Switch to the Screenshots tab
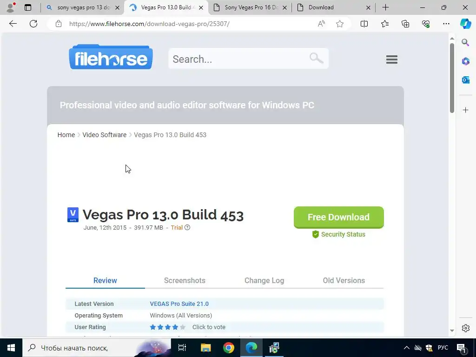This screenshot has width=476, height=357. [185, 280]
